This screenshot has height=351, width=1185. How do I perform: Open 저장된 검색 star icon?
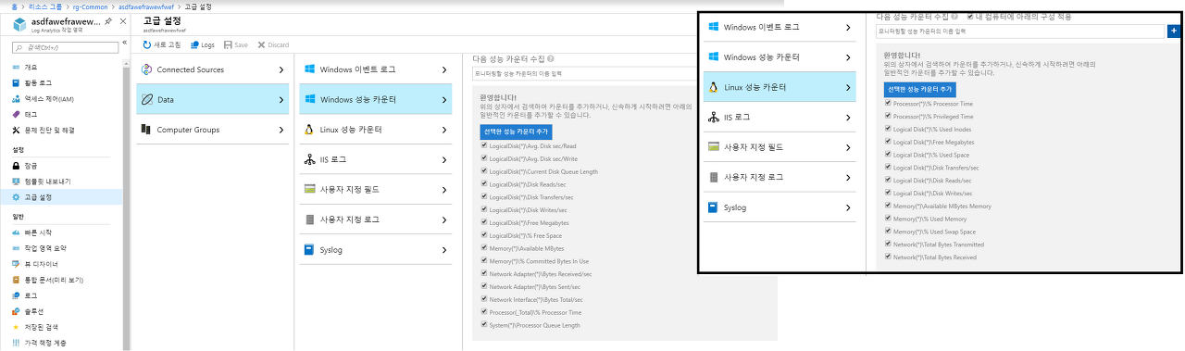[x=17, y=327]
